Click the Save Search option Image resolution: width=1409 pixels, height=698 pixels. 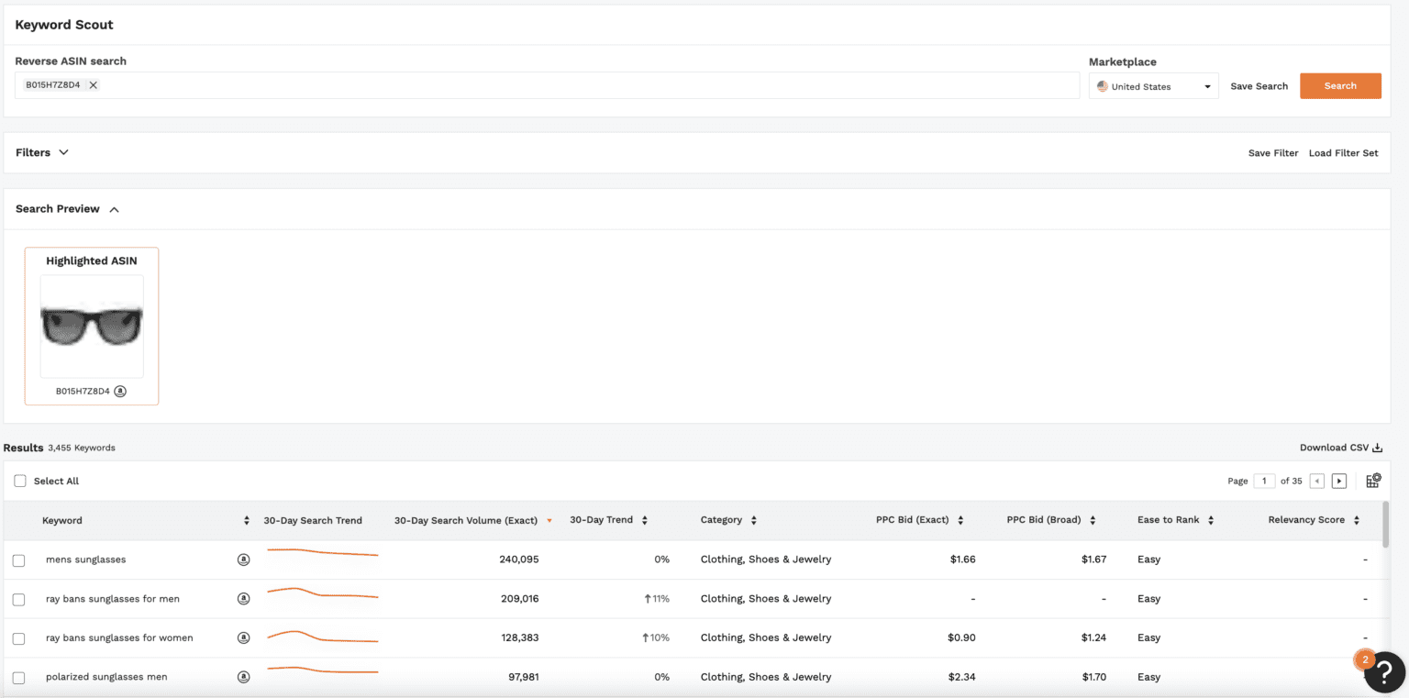click(x=1259, y=85)
